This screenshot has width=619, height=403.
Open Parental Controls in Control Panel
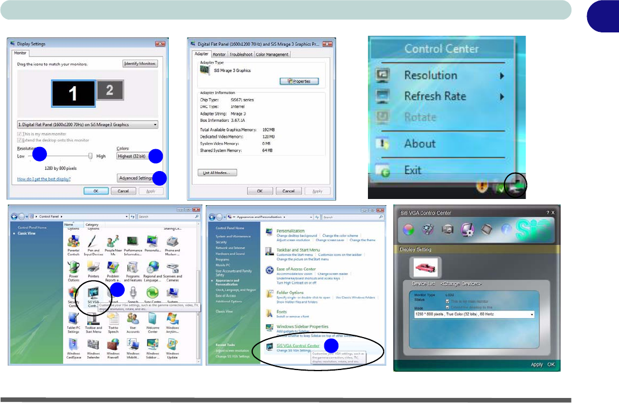pos(73,245)
